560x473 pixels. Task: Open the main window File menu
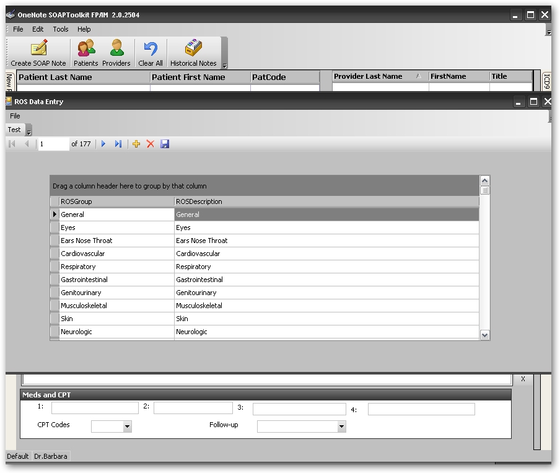coord(18,29)
